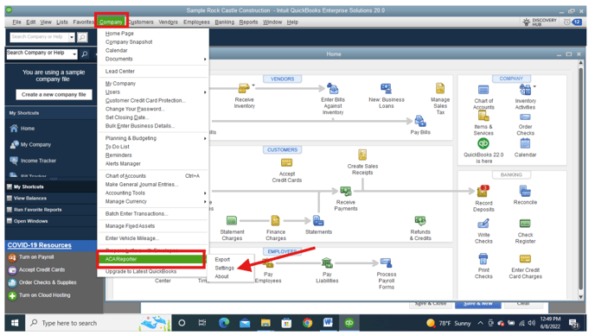Open File Explorer from taskbar

(266, 323)
